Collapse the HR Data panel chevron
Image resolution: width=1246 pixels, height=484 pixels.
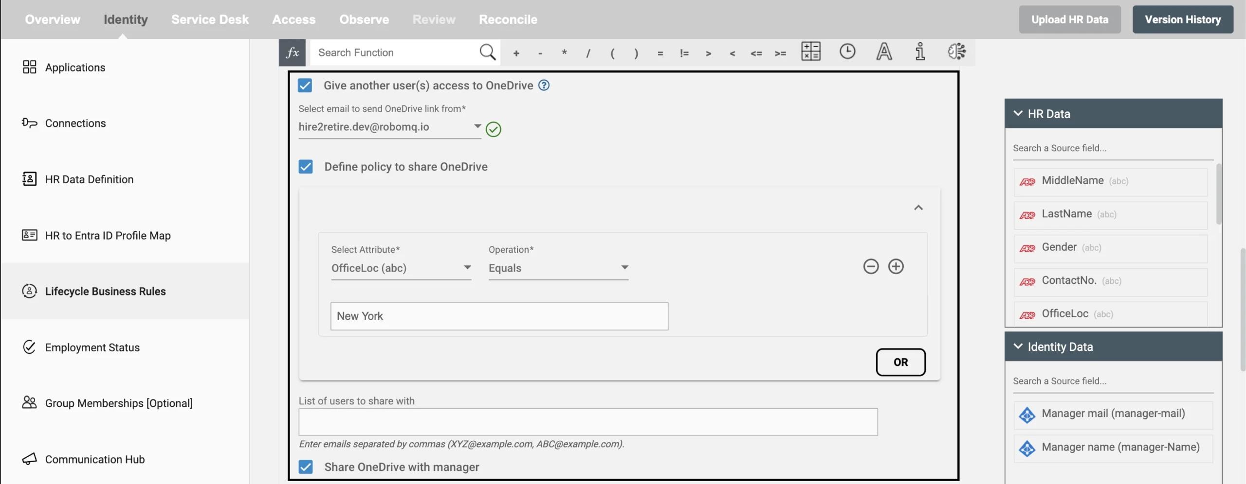tap(1018, 113)
